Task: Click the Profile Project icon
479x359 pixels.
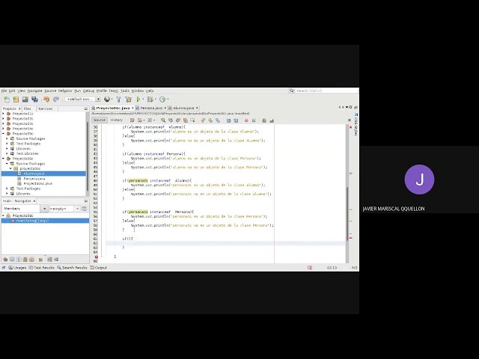Action: coord(162,99)
